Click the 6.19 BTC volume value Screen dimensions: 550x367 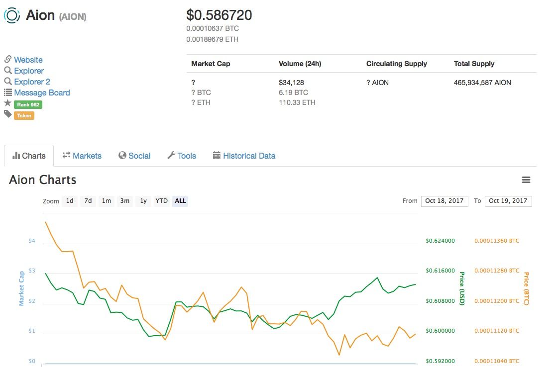294,92
